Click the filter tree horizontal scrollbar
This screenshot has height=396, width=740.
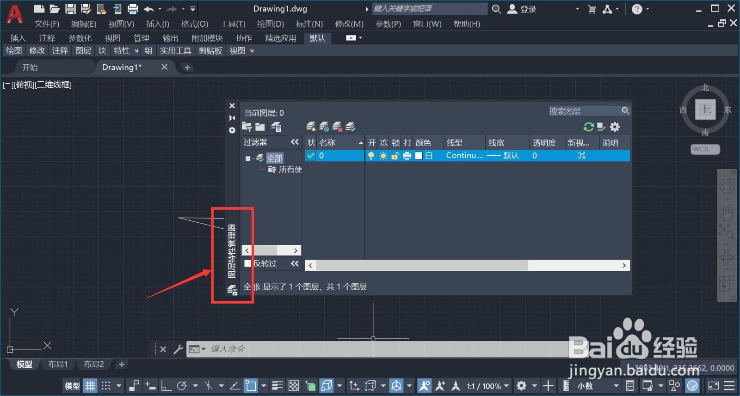pyautogui.click(x=271, y=250)
